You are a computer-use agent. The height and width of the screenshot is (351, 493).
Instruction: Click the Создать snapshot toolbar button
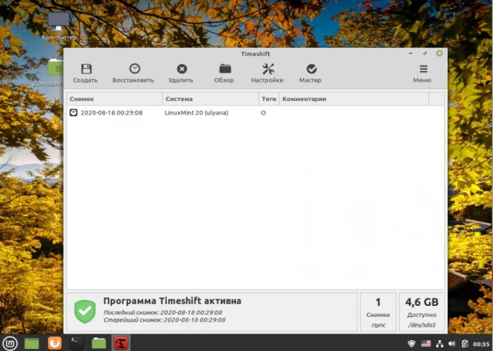(85, 73)
